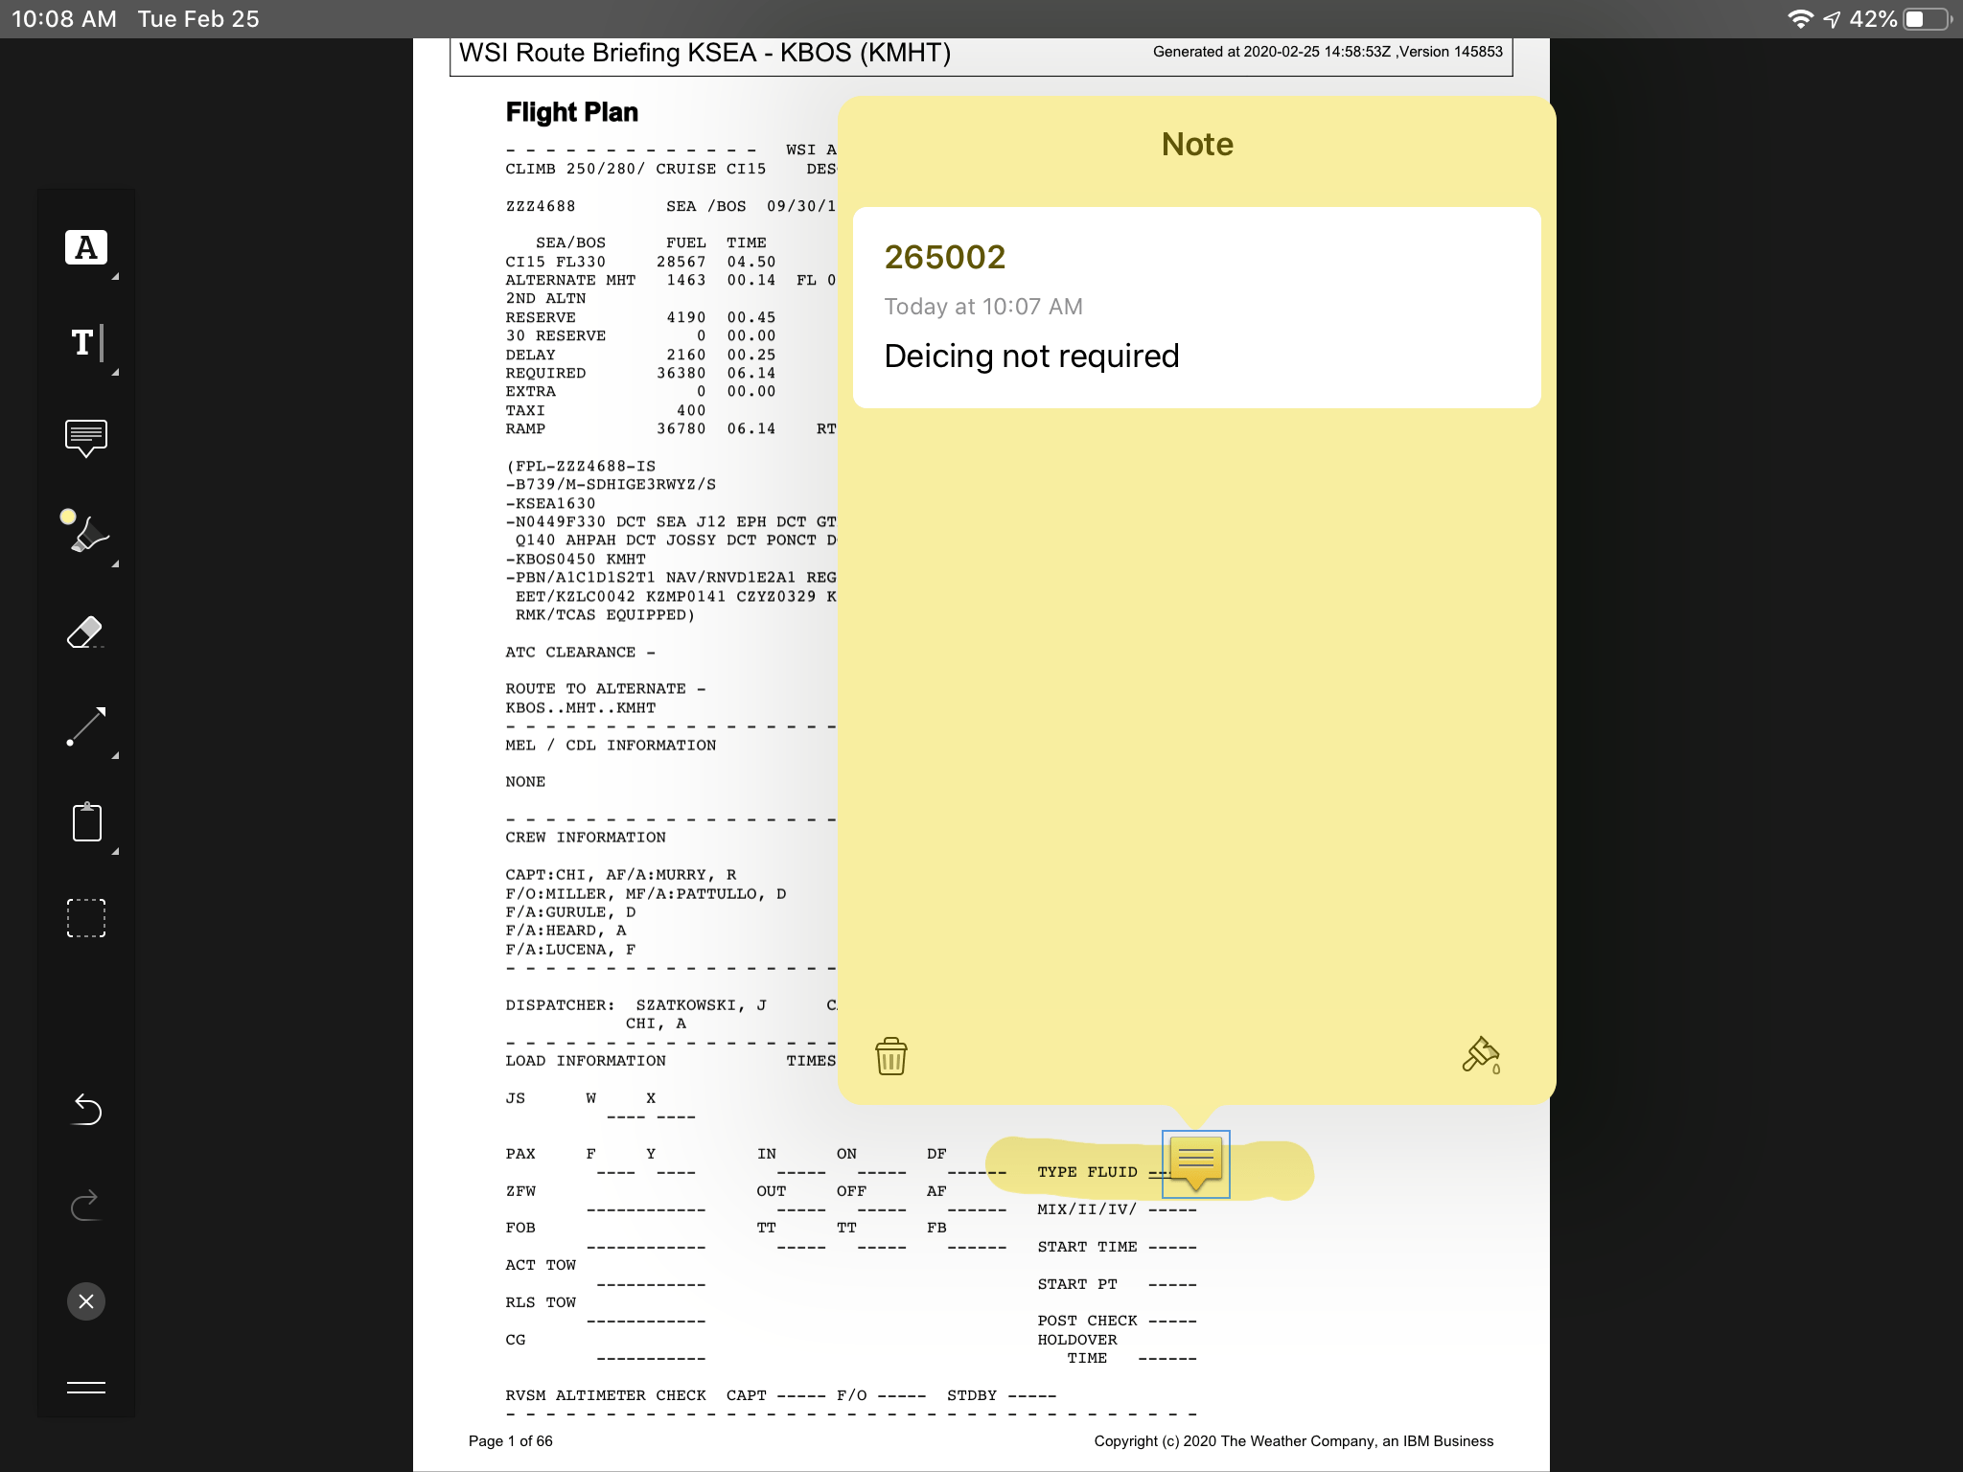Image resolution: width=1963 pixels, height=1472 pixels.
Task: Tap the yellow highlighter color dot
Action: click(68, 517)
